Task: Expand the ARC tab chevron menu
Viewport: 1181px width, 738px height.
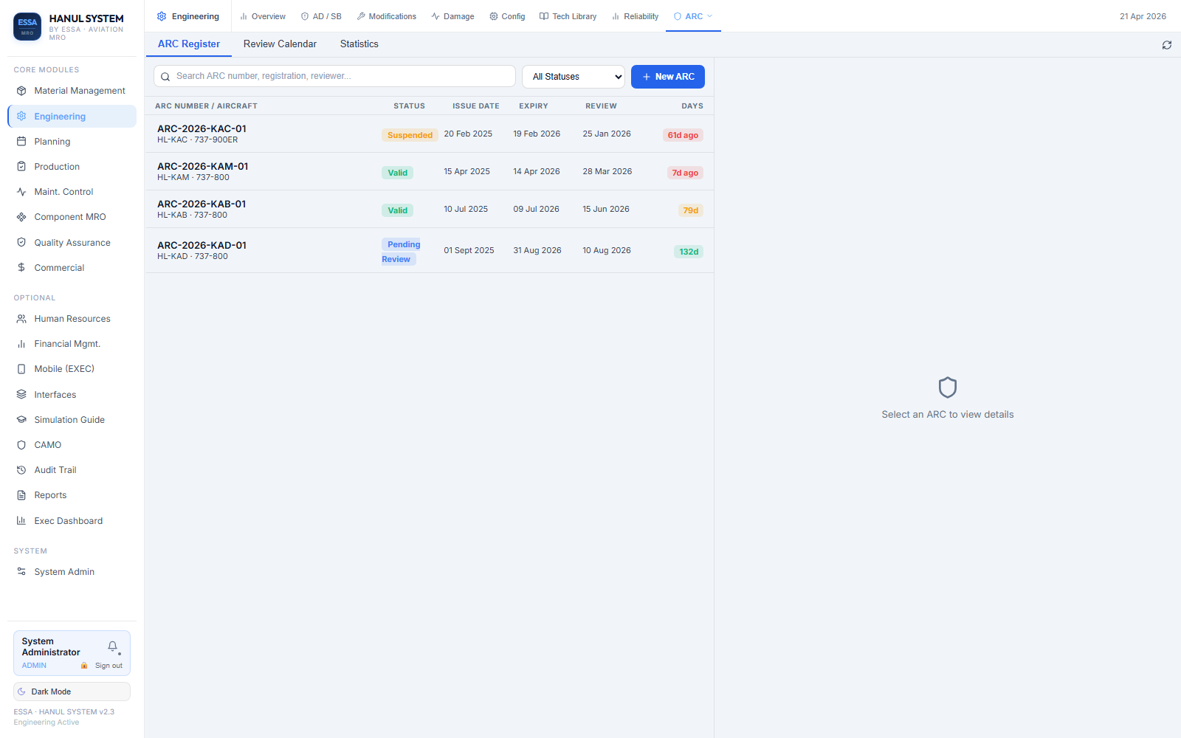Action: coord(710,16)
